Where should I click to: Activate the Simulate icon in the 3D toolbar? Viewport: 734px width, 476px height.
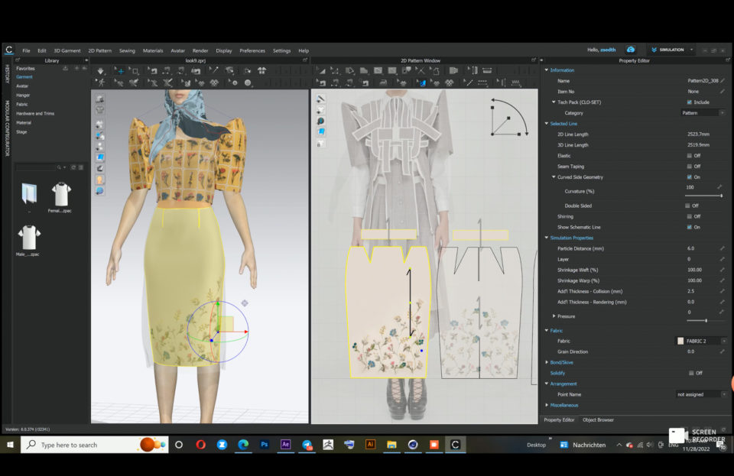pyautogui.click(x=100, y=70)
